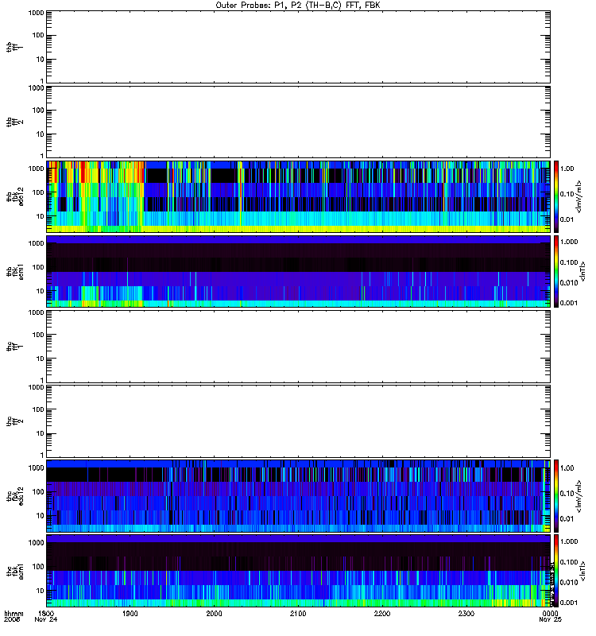Select the thb fbk scm1 color bar
The width and height of the screenshot is (596, 636).
[556, 271]
